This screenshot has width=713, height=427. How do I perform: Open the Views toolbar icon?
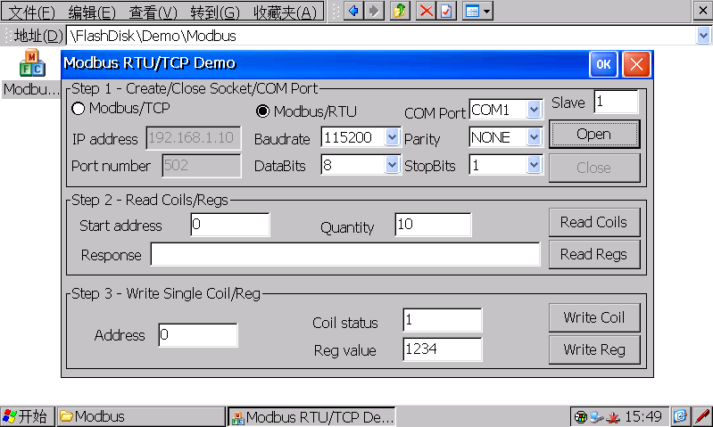tap(477, 11)
